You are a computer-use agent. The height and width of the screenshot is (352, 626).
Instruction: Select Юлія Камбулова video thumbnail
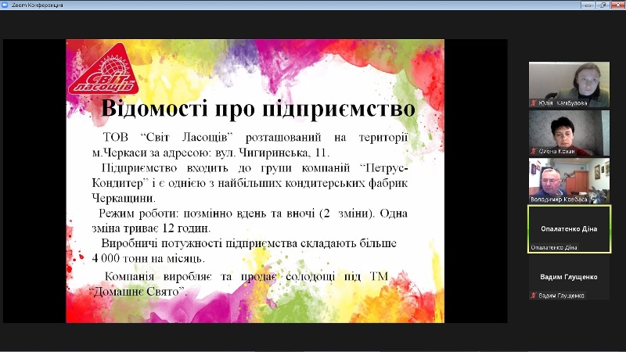click(x=569, y=84)
